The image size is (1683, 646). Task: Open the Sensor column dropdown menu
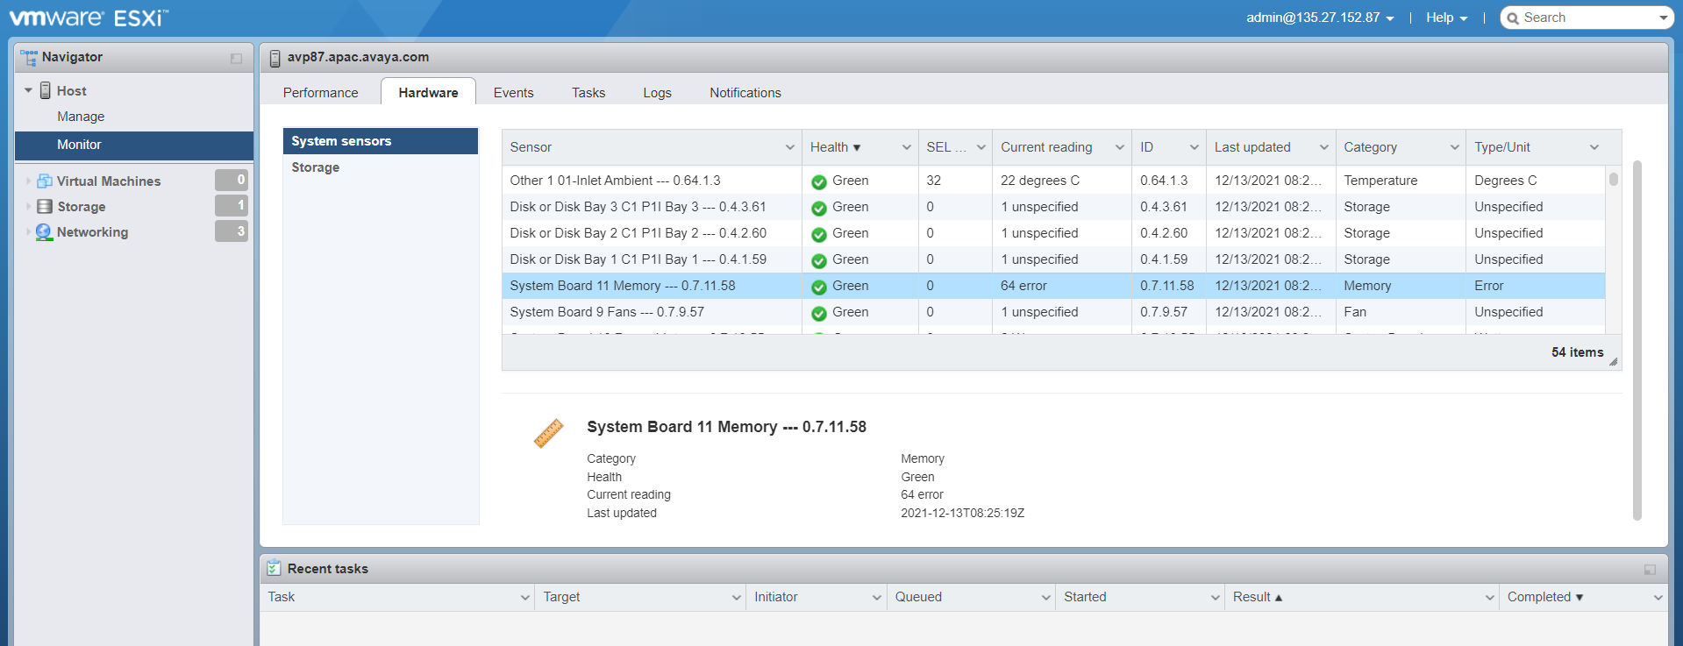click(789, 147)
